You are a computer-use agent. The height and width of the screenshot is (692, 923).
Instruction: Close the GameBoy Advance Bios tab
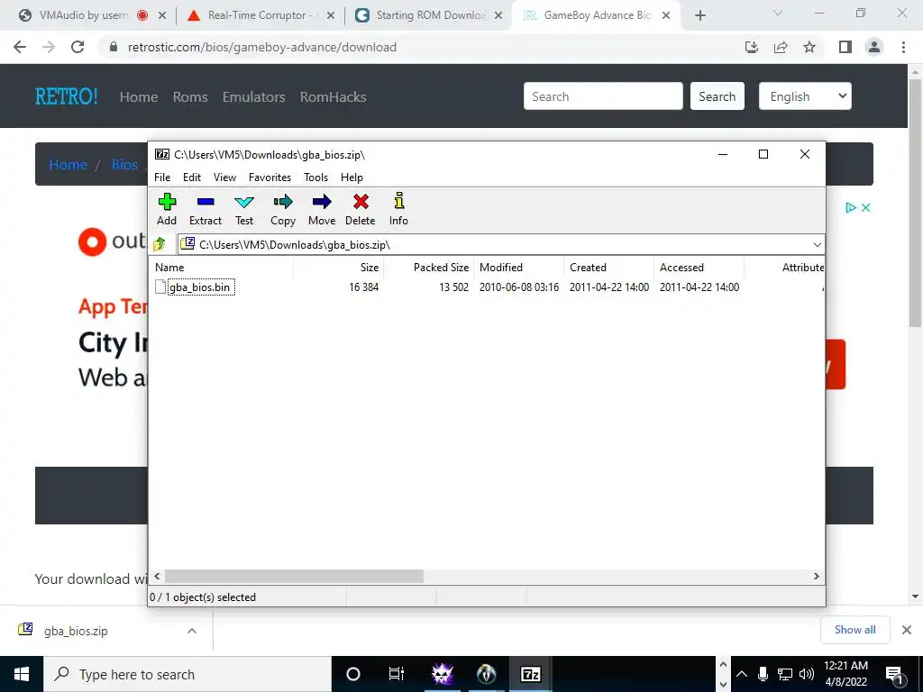click(666, 15)
